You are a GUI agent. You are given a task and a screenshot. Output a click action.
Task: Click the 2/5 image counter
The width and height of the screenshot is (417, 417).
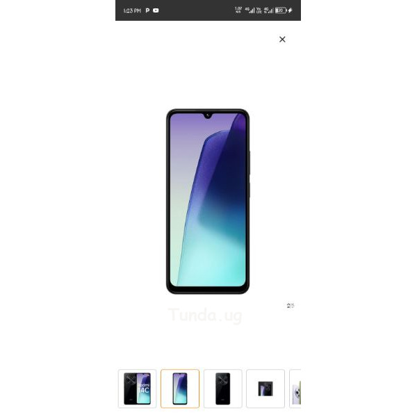pyautogui.click(x=291, y=306)
